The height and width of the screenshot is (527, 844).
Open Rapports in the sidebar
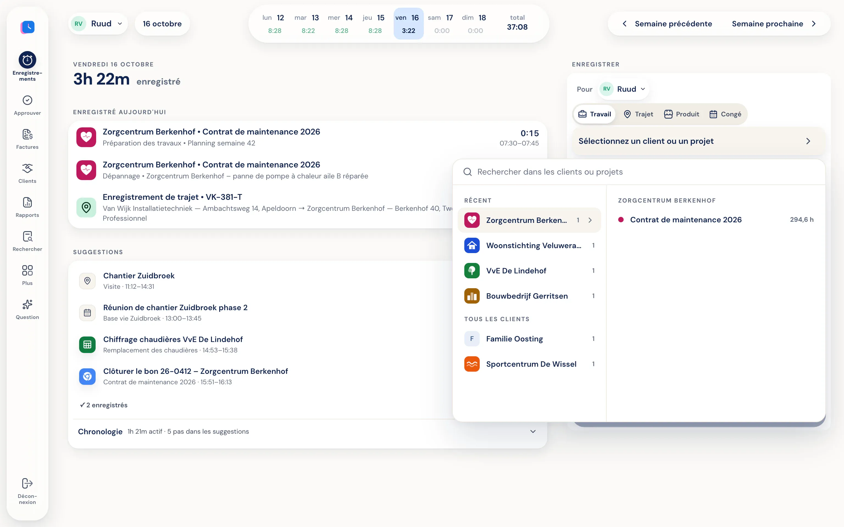coord(27,208)
